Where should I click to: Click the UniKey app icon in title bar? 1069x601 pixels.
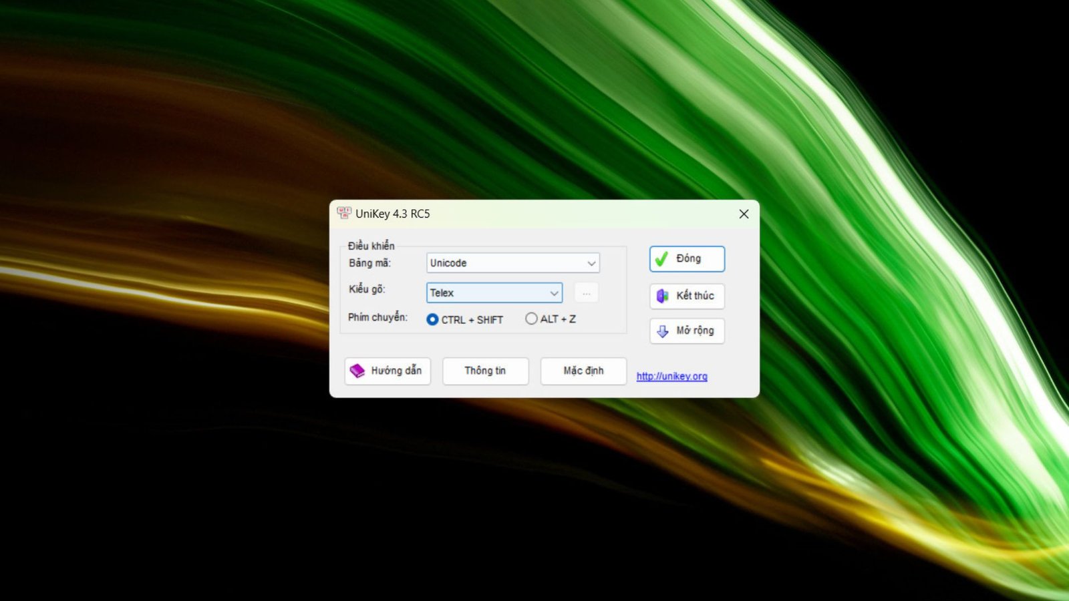[x=344, y=214]
